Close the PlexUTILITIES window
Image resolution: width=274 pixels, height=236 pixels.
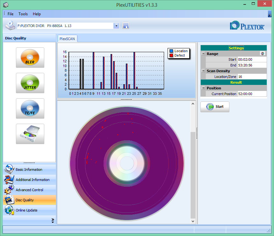tap(264, 4)
